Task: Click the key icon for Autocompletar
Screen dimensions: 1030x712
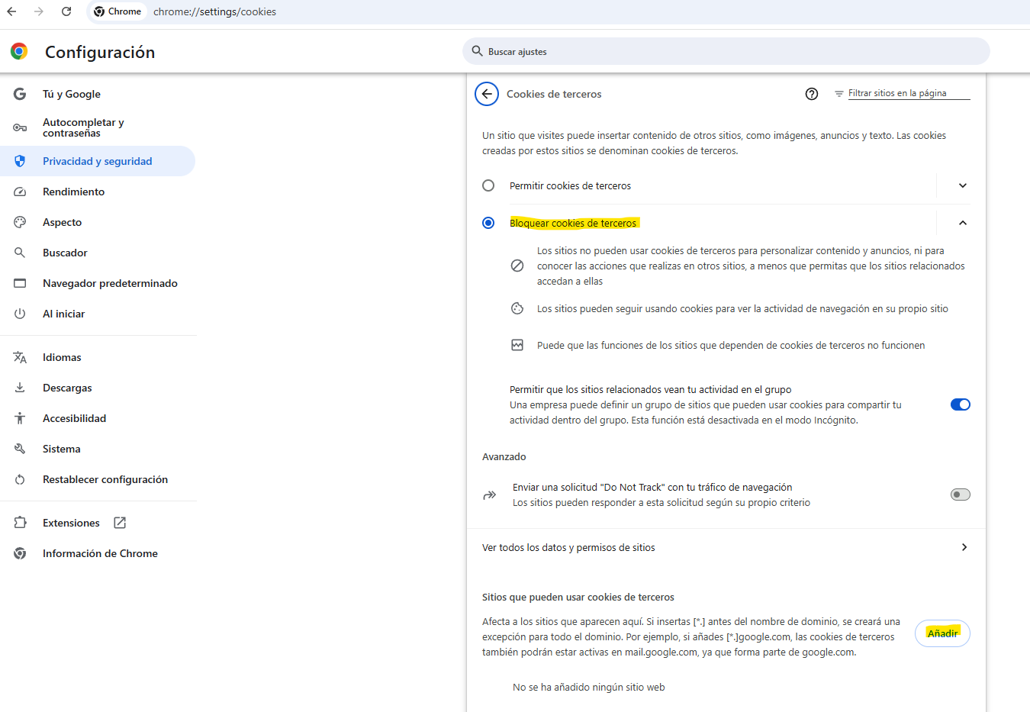Action: [x=20, y=127]
